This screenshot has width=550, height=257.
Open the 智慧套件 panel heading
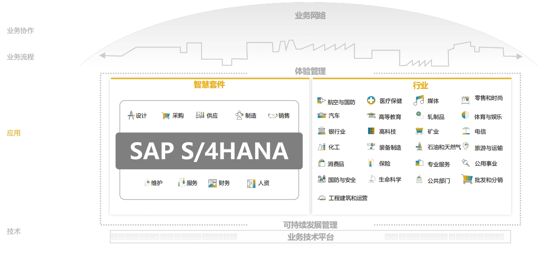pyautogui.click(x=209, y=85)
